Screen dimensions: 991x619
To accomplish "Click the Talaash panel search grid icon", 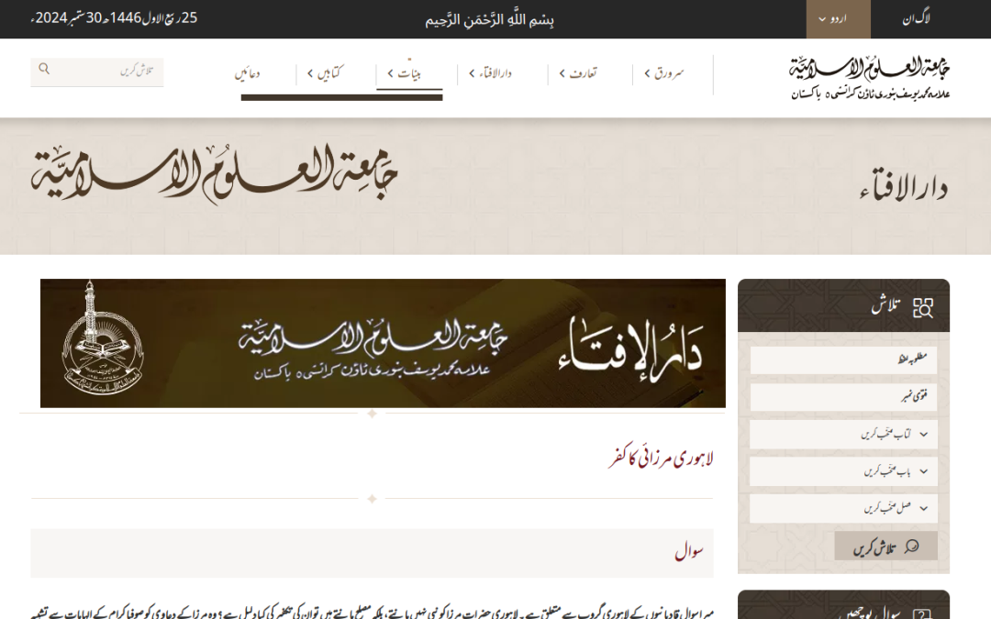I will [x=923, y=307].
